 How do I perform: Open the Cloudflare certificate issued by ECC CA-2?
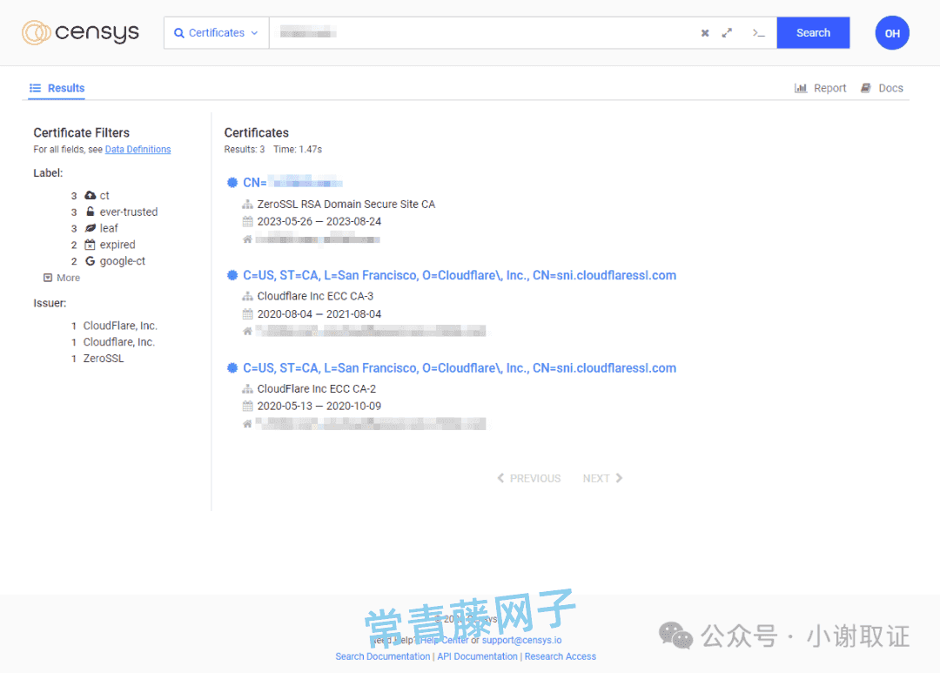click(460, 367)
